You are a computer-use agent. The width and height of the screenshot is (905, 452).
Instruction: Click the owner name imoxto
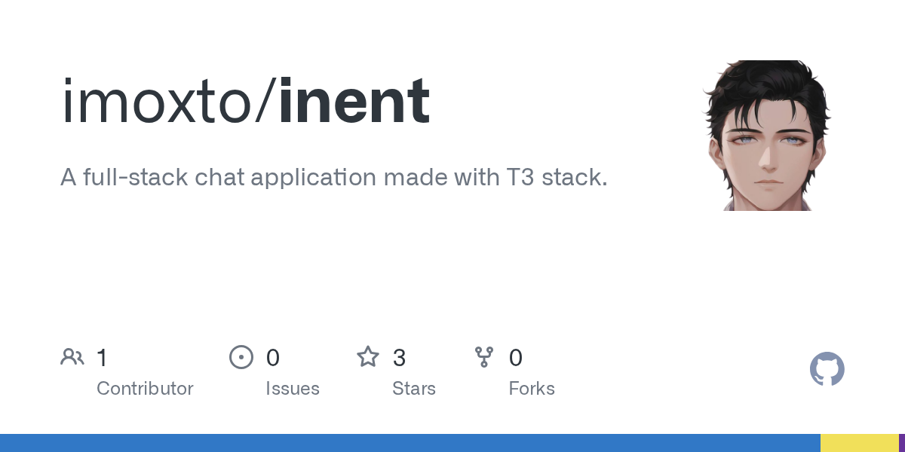(158, 102)
